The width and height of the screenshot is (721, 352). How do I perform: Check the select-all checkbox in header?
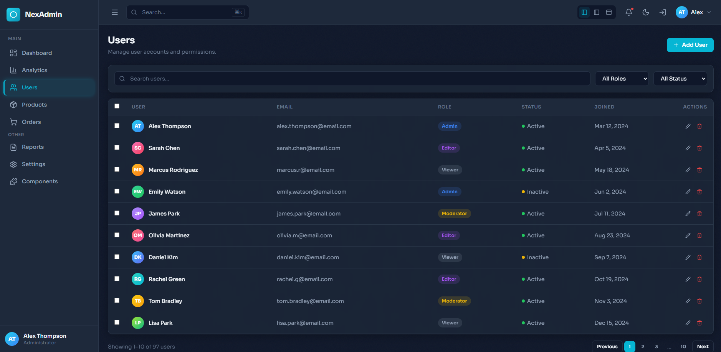point(117,106)
